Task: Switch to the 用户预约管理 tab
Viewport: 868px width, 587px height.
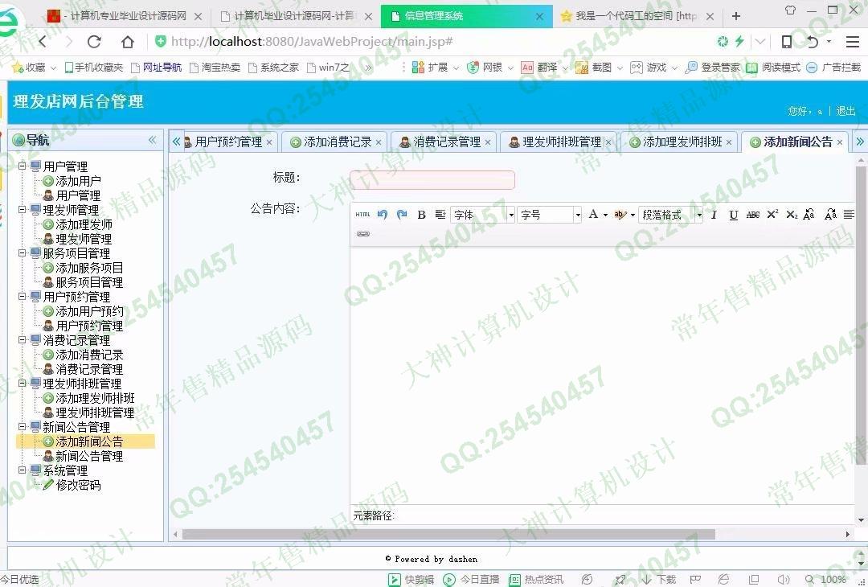Action: 228,142
